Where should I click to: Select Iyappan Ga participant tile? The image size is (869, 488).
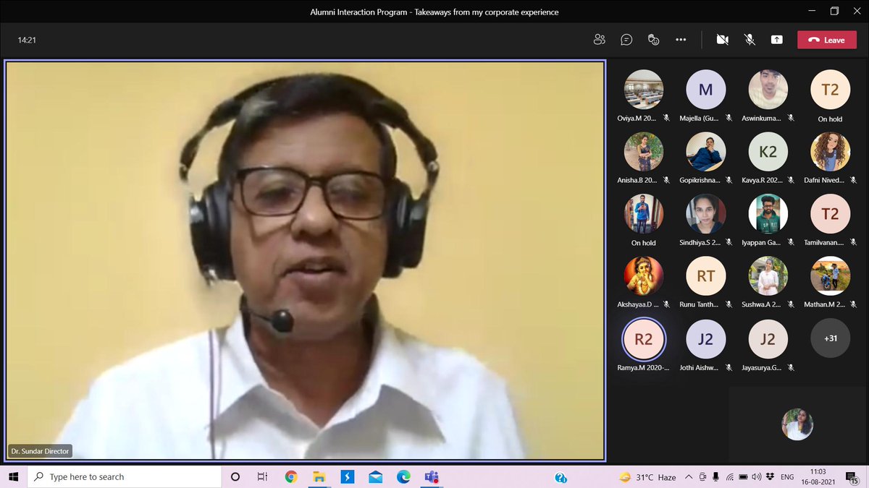[x=768, y=221]
